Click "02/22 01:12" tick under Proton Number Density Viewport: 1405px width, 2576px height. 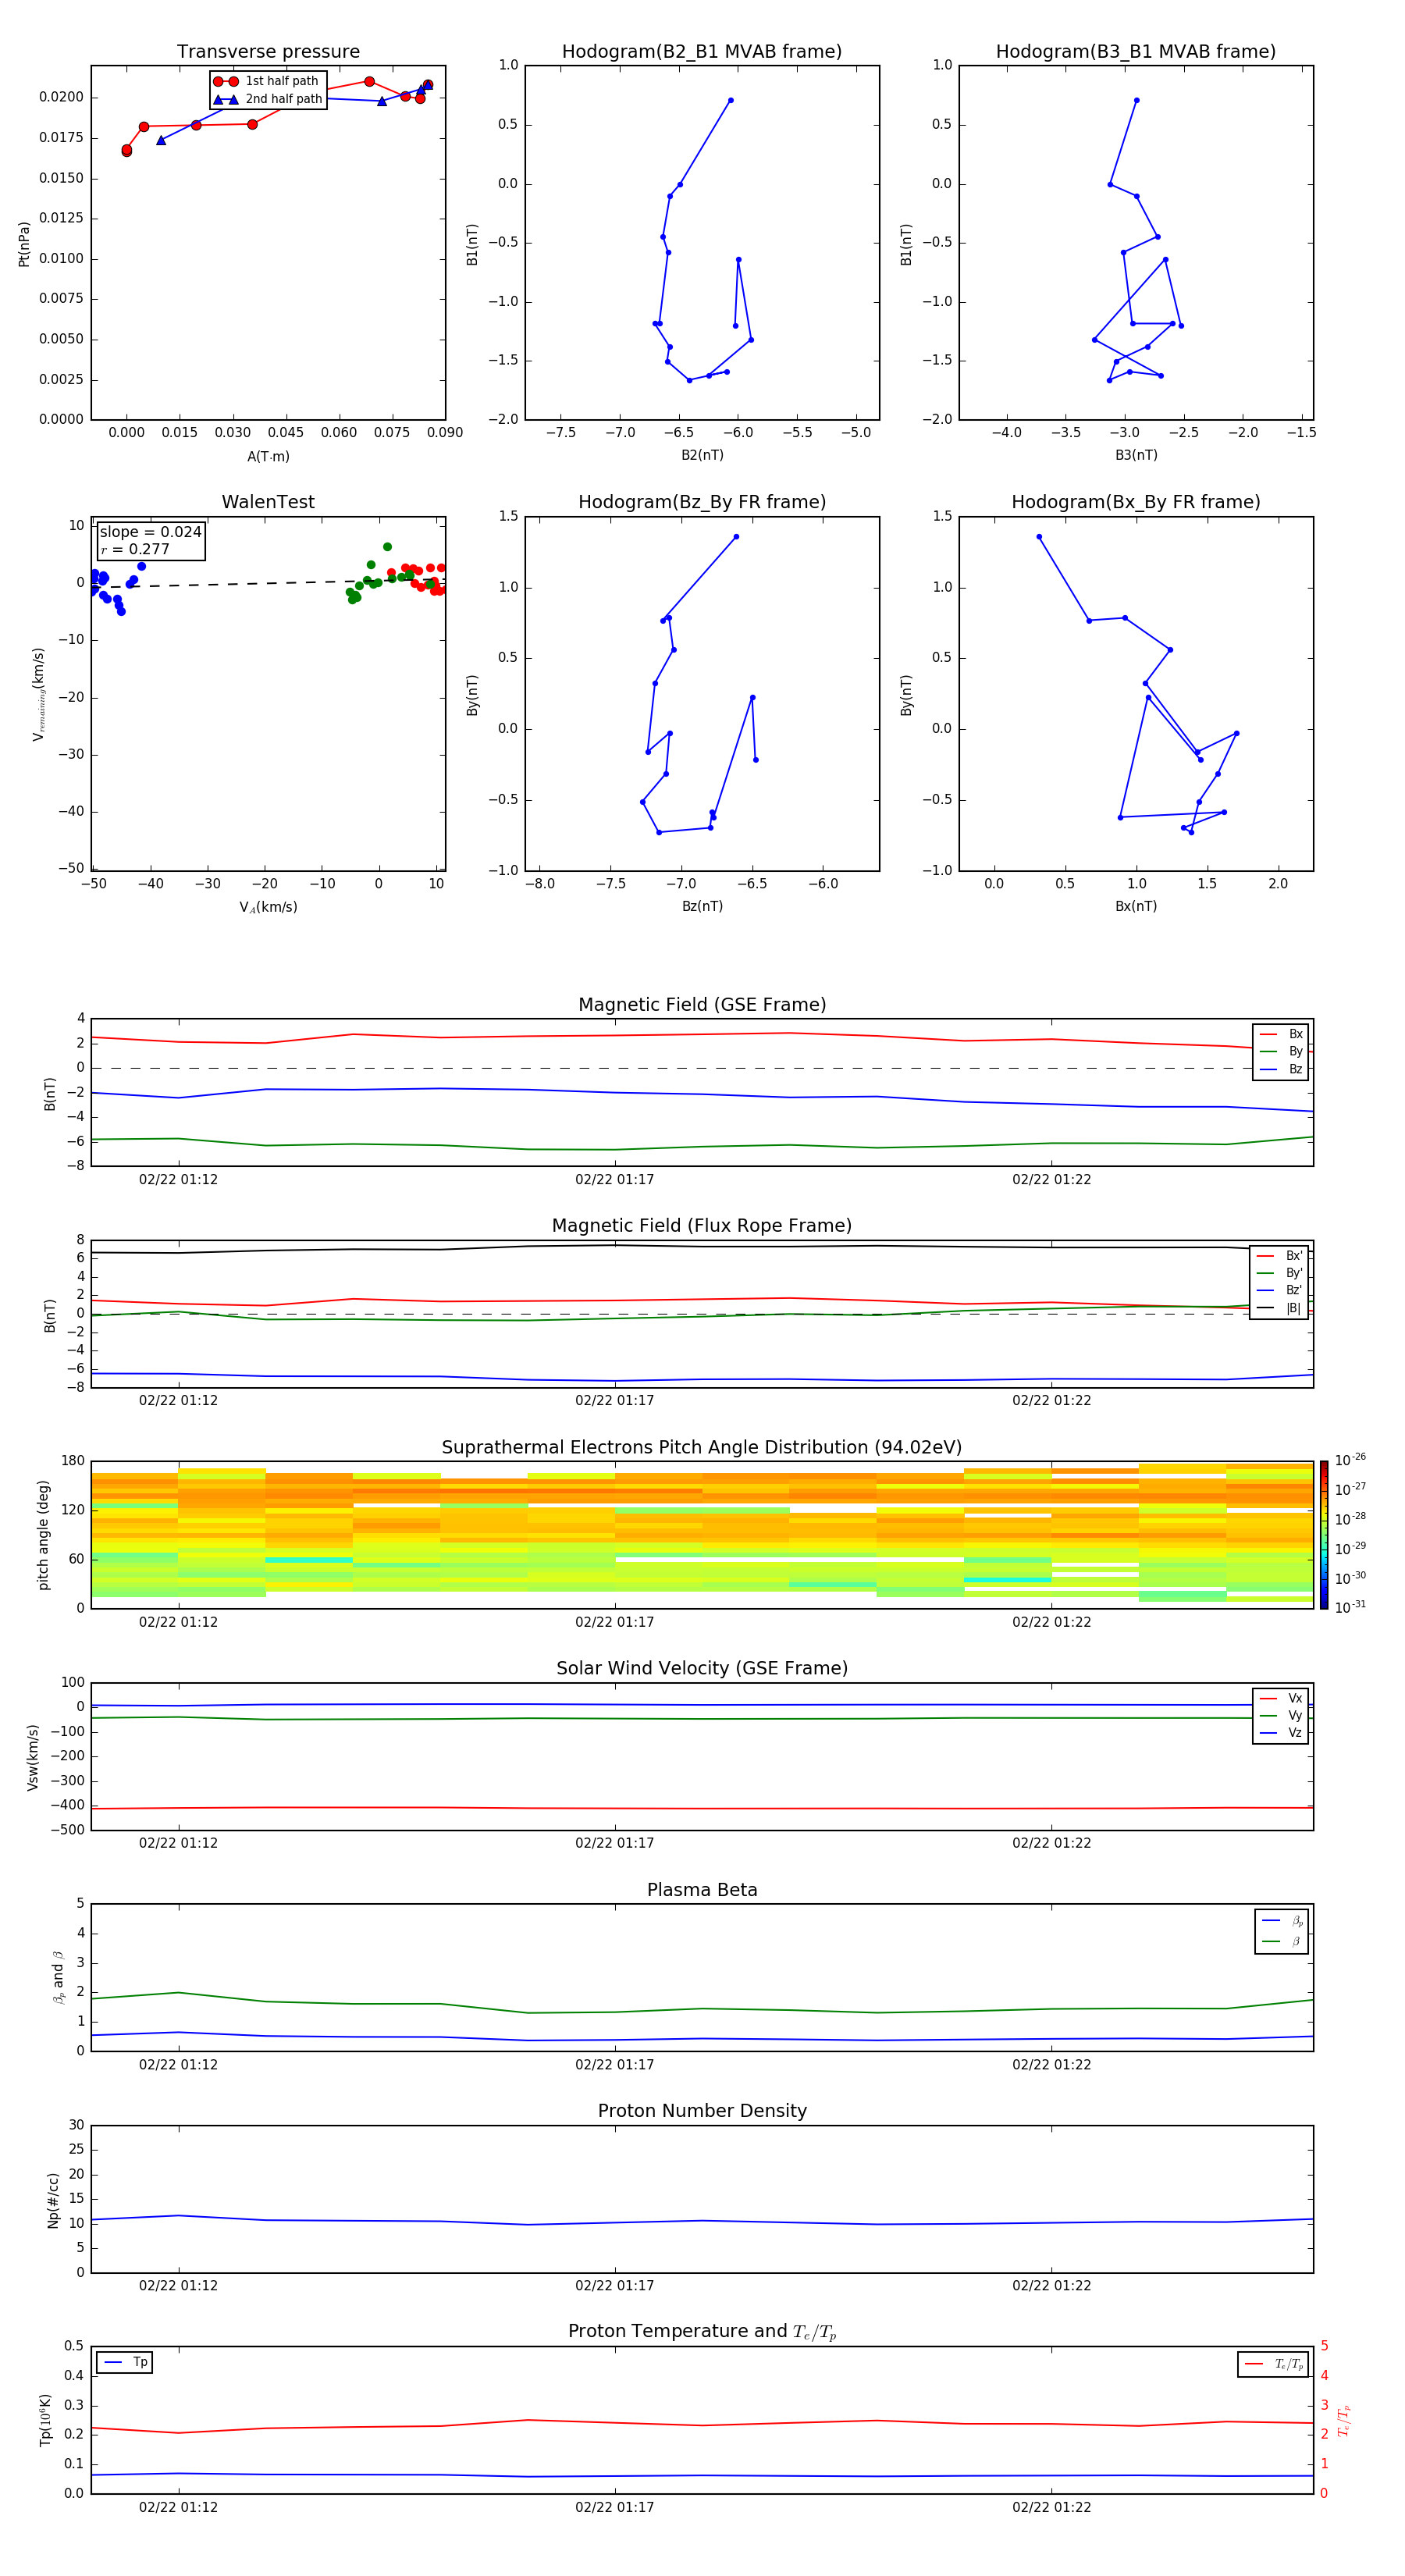[x=178, y=2286]
